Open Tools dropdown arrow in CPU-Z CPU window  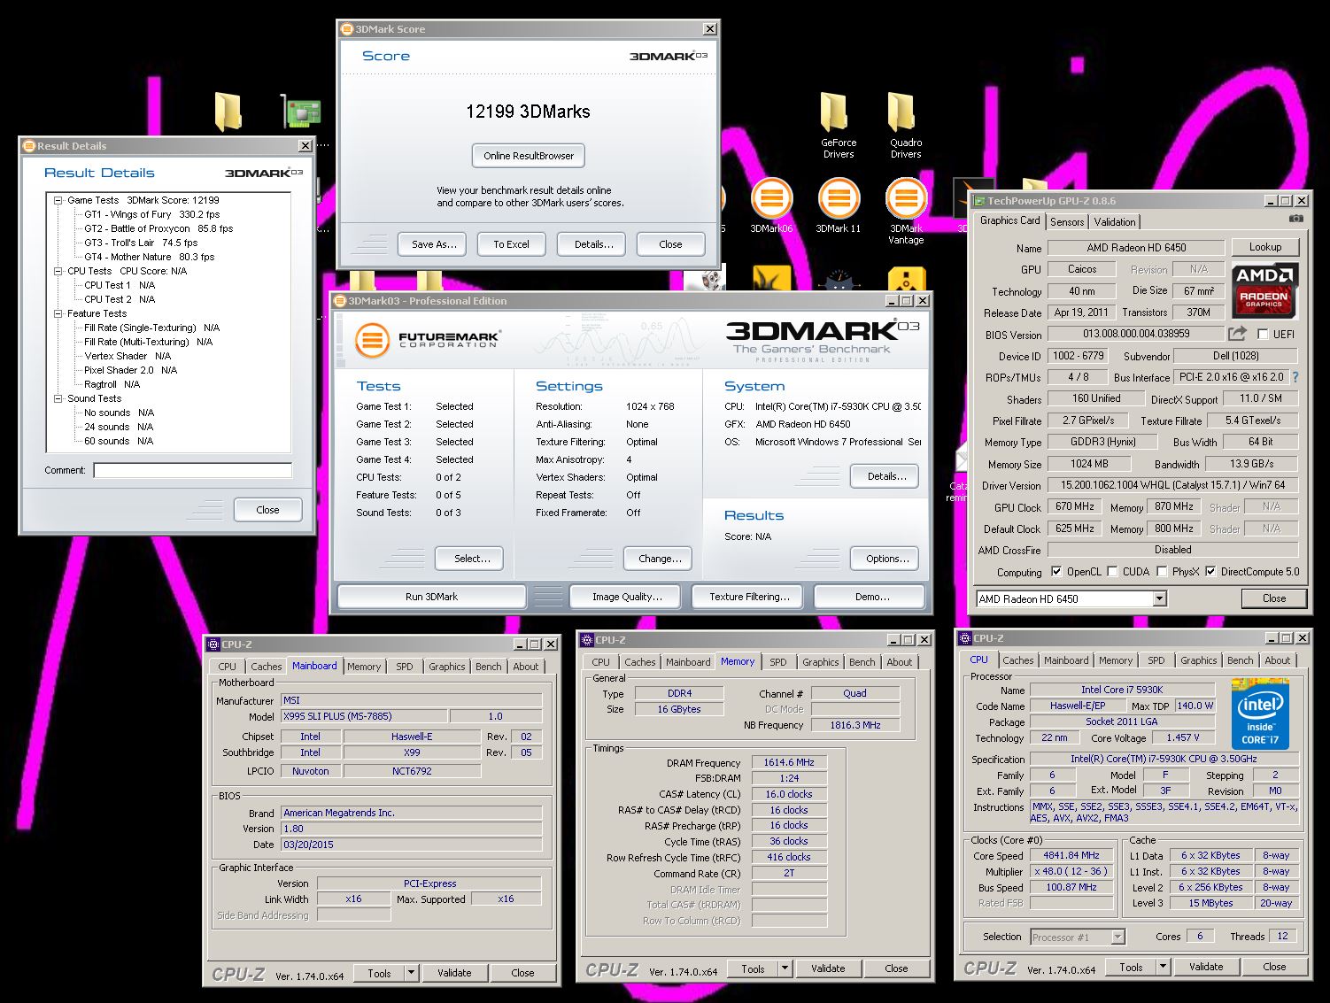click(1163, 967)
